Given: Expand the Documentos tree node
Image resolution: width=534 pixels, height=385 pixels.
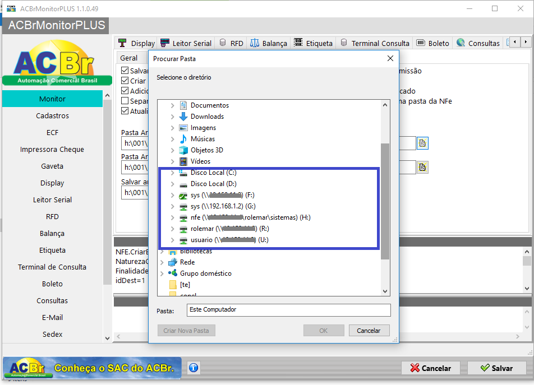Looking at the screenshot, I should 172,105.
